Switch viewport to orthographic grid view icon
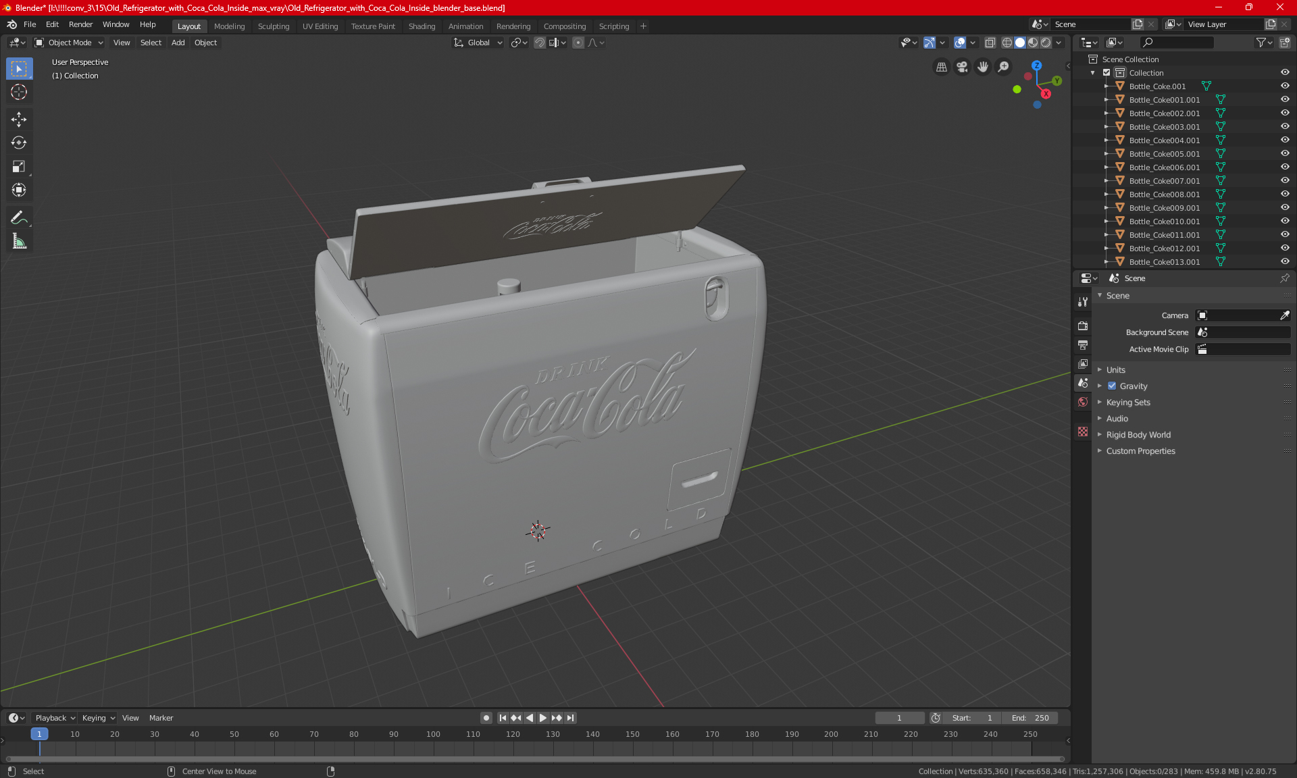 tap(941, 67)
